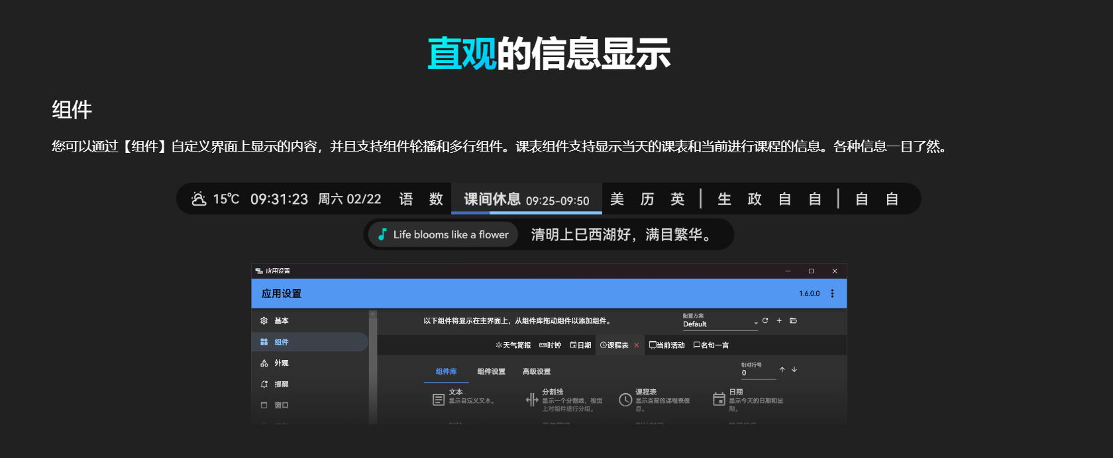Click the 直观的信息显示 page heading

549,54
